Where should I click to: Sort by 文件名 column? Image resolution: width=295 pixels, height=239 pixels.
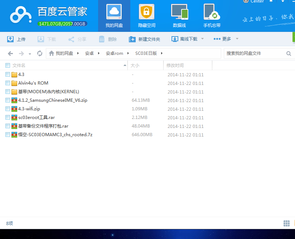(x=19, y=65)
